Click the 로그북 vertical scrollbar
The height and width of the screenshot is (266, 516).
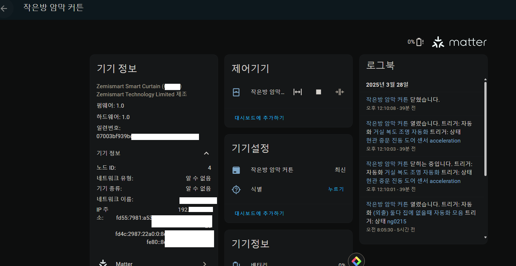click(x=485, y=129)
